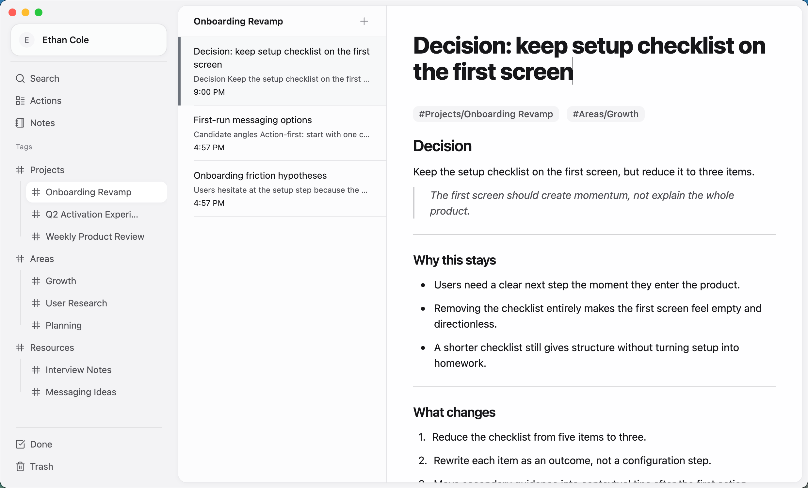Click the hash icon beside Planning
The width and height of the screenshot is (808, 488).
pyautogui.click(x=36, y=325)
